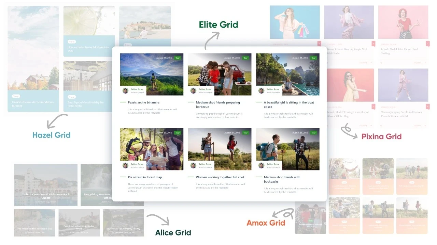Click the Hazel Grid label
Screen dimensions: 437x245
pyautogui.click(x=51, y=135)
